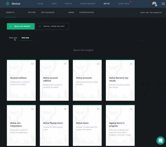Select the Insights sub-tab
This screenshot has height=147, width=166.
[x=10, y=12]
